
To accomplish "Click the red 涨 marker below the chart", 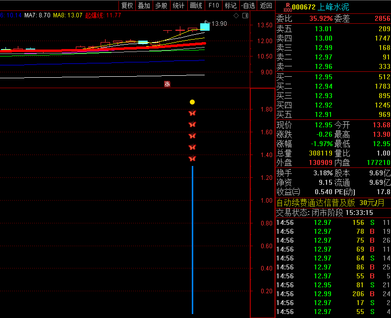I will [x=167, y=84].
